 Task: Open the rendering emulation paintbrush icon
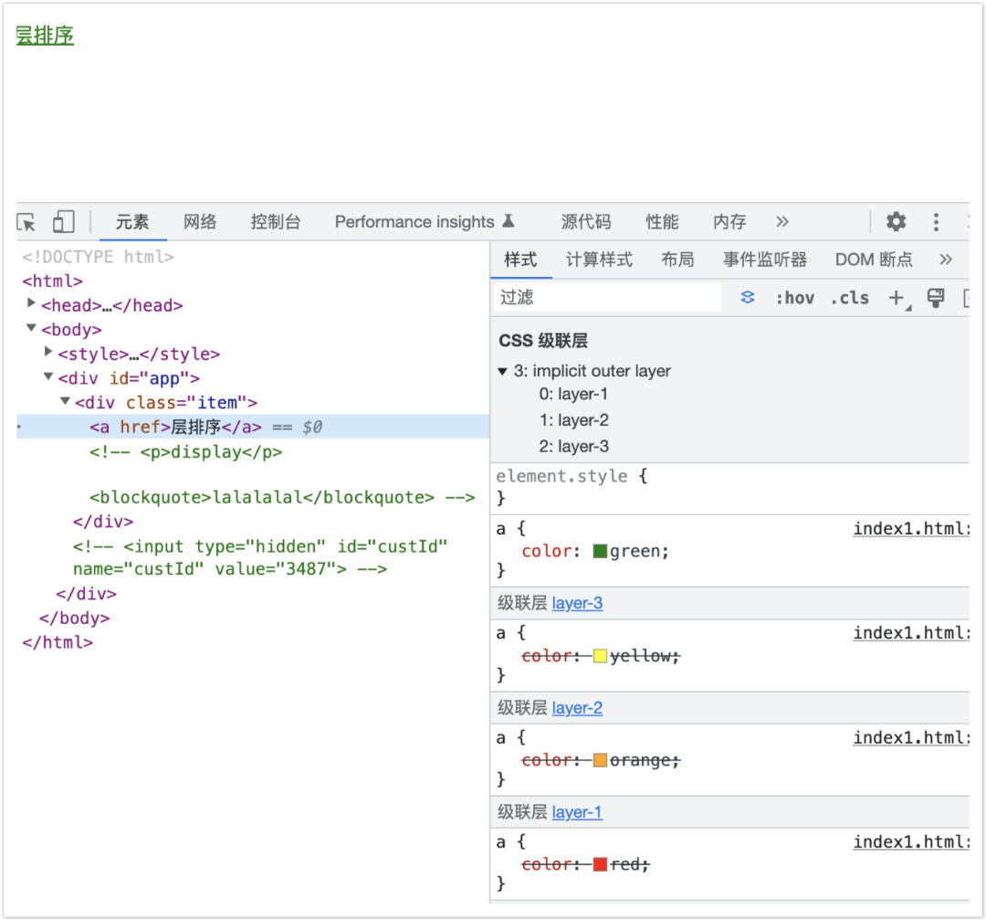[936, 298]
